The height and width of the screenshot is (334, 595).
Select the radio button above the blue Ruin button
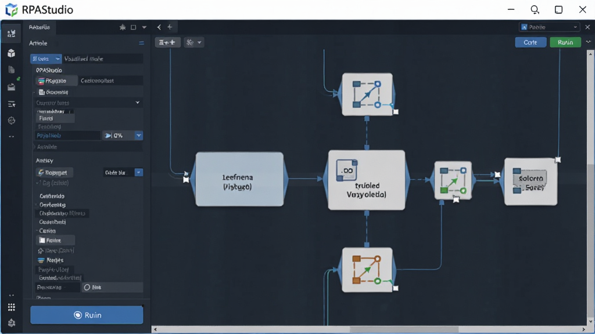87,288
